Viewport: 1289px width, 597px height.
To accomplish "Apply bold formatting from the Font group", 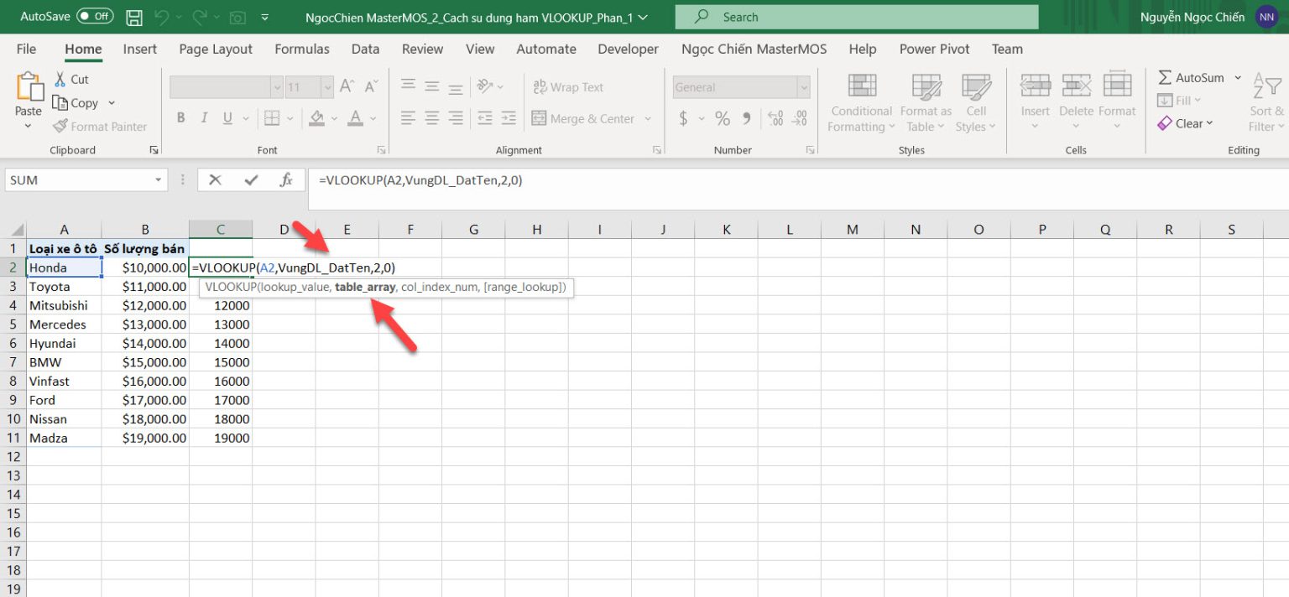I will coord(180,117).
